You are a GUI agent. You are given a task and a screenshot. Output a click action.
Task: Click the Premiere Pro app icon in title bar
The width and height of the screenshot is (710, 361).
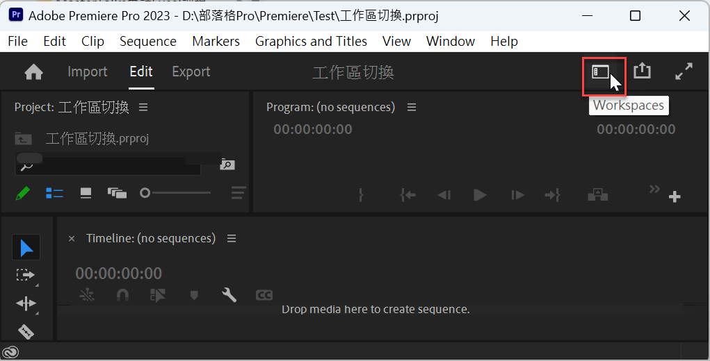coord(16,15)
